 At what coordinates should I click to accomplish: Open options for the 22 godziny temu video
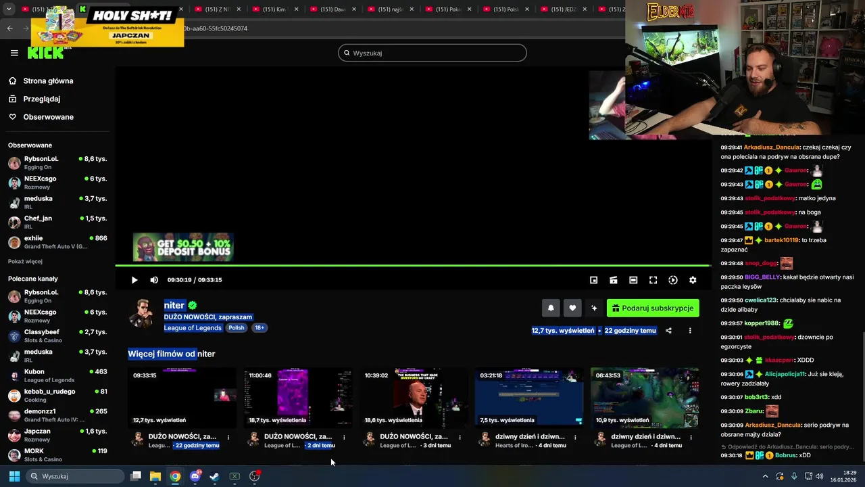[228, 437]
